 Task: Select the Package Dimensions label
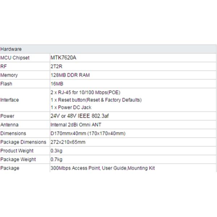click(24, 142)
